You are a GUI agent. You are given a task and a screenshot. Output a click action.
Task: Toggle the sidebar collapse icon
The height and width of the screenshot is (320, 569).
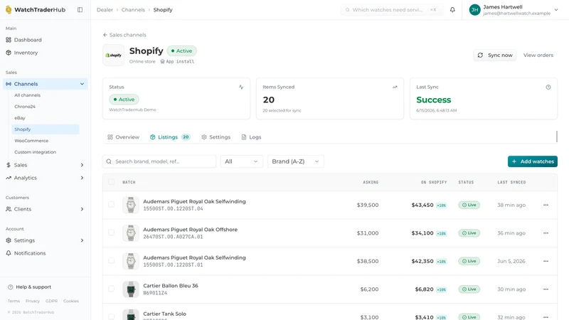click(x=80, y=10)
